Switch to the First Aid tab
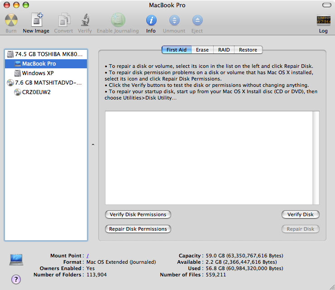The width and height of the screenshot is (335, 290). (x=177, y=50)
